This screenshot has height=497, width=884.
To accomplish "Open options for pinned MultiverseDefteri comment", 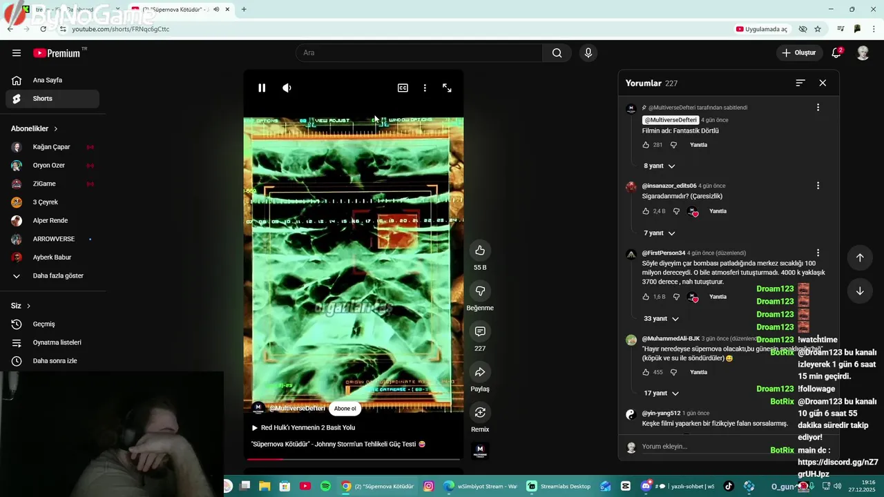I will coord(818,108).
